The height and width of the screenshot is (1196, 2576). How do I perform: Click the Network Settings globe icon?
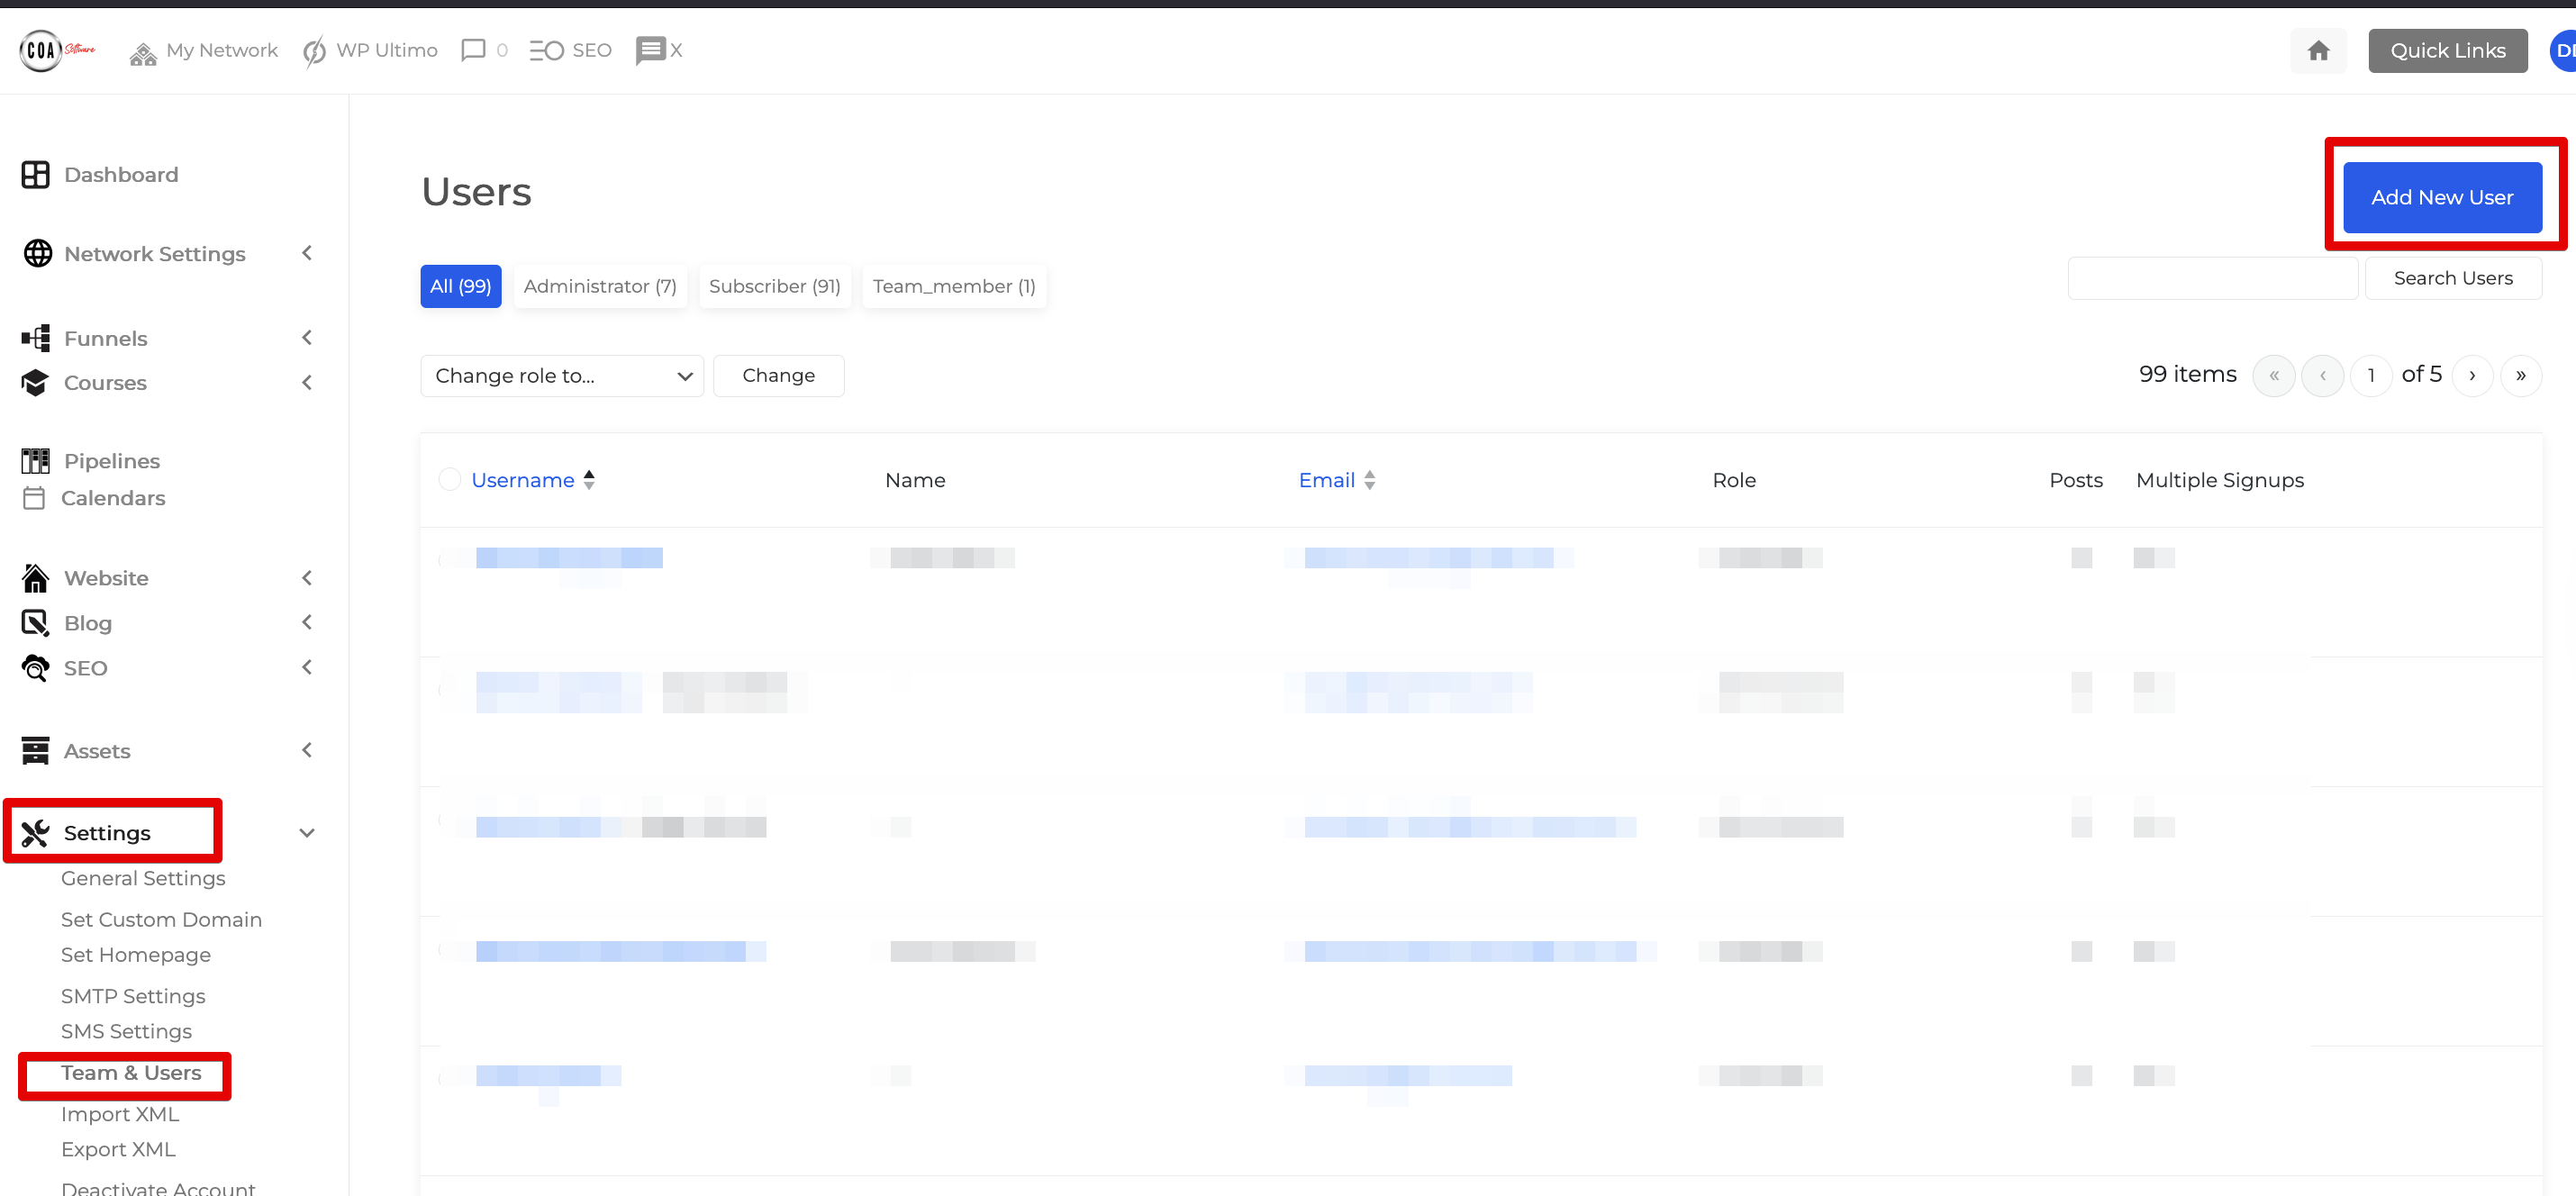[38, 253]
